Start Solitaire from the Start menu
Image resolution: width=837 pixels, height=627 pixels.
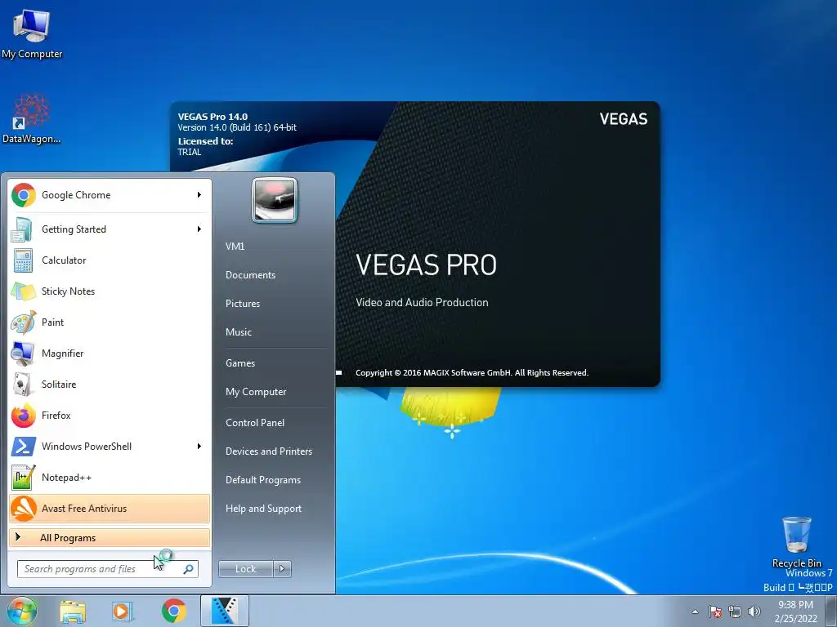pyautogui.click(x=110, y=385)
